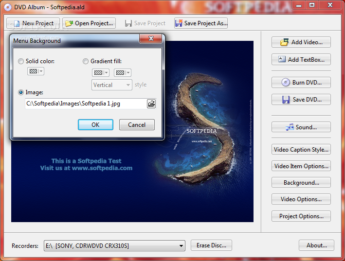Click the image path input field
The width and height of the screenshot is (345, 261).
[x=86, y=104]
